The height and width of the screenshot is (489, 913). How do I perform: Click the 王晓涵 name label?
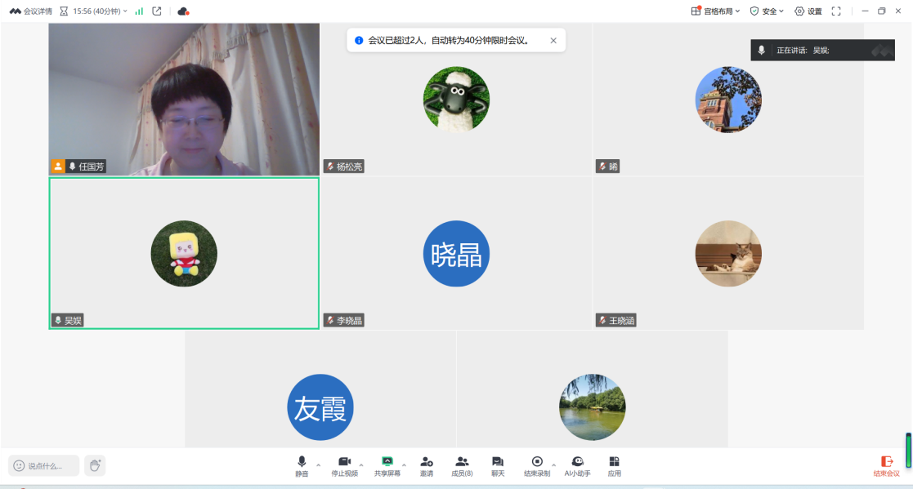point(622,320)
